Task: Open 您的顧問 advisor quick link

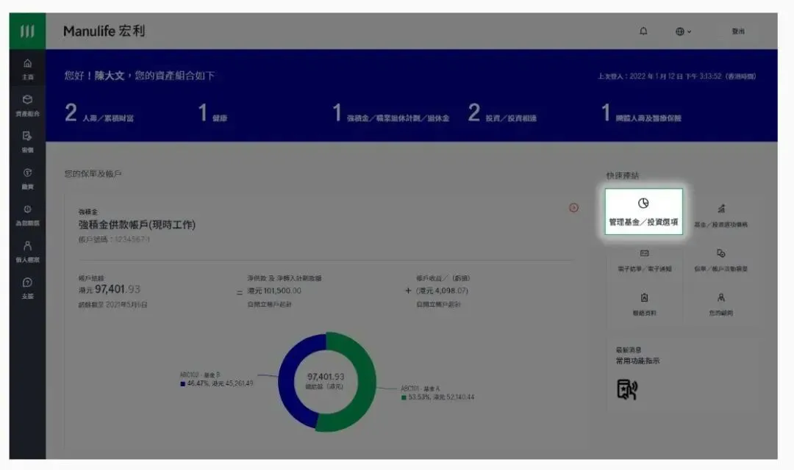Action: [721, 304]
